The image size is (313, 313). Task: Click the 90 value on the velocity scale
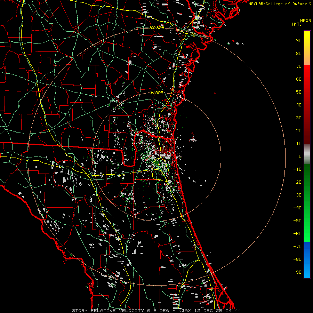click(298, 41)
